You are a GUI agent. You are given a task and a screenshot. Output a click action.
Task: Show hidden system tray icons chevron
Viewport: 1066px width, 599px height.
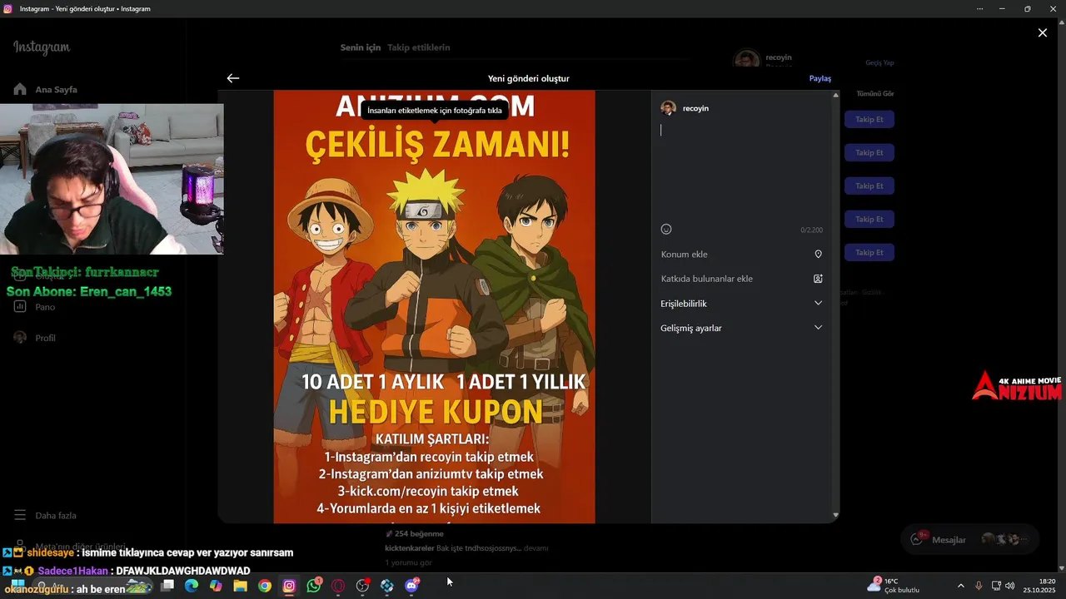tap(960, 586)
